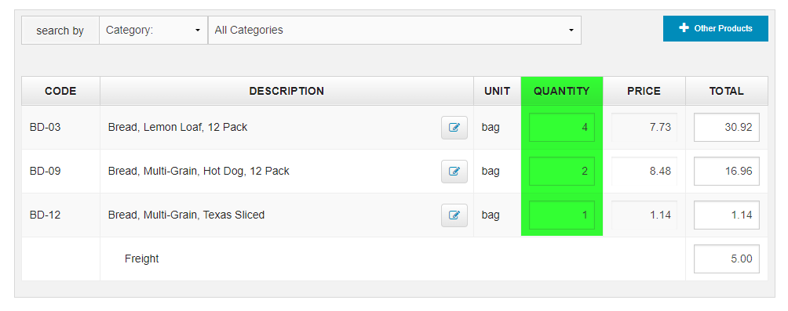Viewport: 788px width, 311px height.
Task: Click the search by label button
Action: click(x=60, y=31)
